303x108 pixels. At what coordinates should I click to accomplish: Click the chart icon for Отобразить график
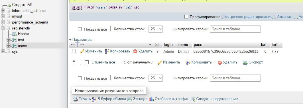point(152,99)
